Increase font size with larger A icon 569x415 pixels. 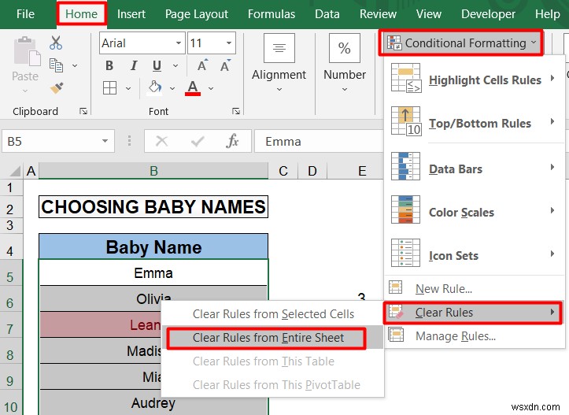coord(202,65)
